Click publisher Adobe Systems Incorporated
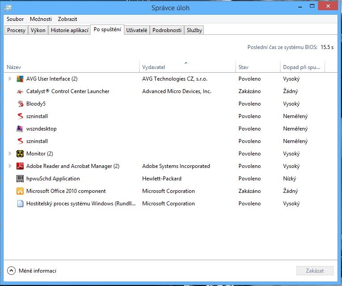The image size is (342, 286). 176,166
